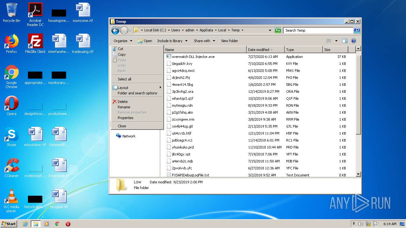This screenshot has width=406, height=228.
Task: Select overwatch DLL Injector.exe file icon
Action: (x=169, y=57)
